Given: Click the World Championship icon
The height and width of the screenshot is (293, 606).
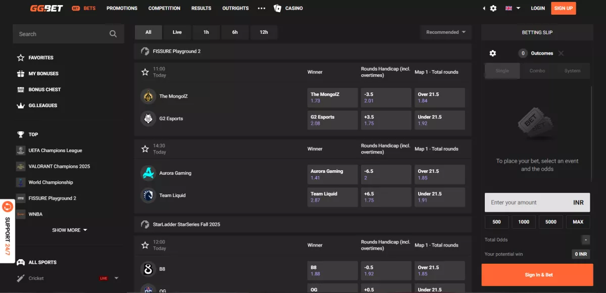Looking at the screenshot, I should pyautogui.click(x=21, y=182).
